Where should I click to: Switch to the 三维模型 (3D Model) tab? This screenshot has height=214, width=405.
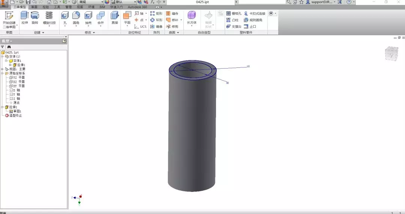[x=20, y=7]
